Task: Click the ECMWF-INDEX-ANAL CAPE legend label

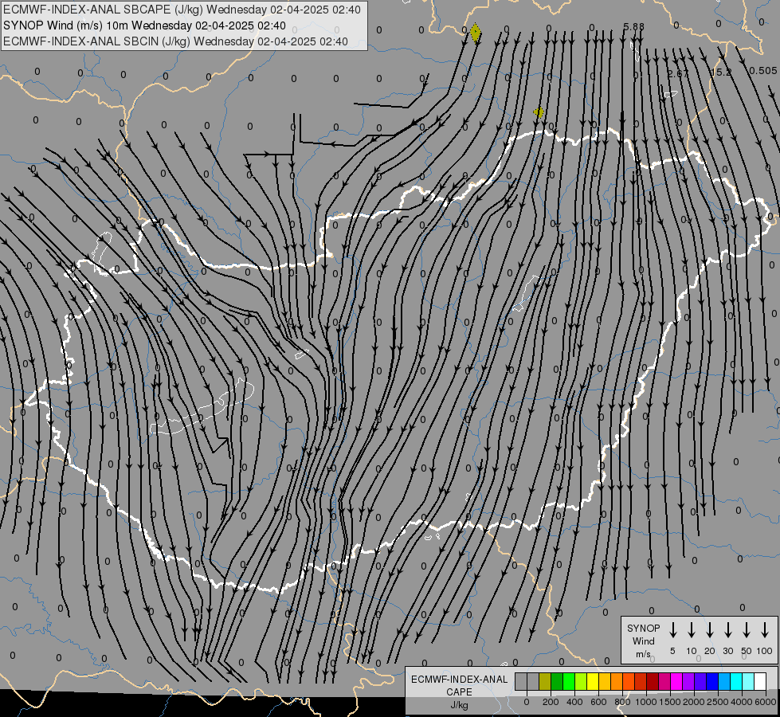Action: [459, 692]
